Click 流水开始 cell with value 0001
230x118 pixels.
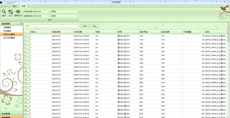point(150,106)
